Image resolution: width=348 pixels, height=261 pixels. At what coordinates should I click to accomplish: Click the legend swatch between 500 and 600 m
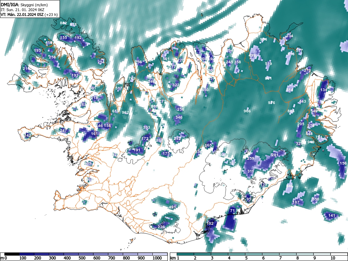(86, 254)
